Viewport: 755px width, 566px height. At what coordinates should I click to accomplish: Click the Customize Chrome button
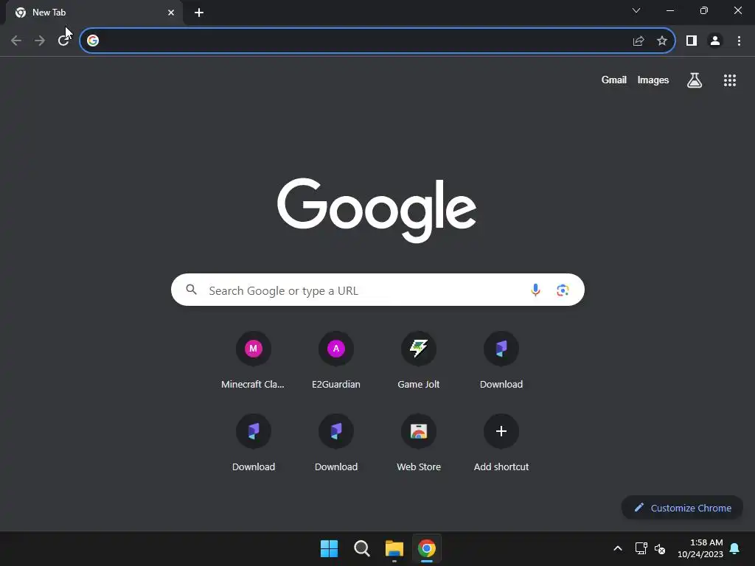[x=682, y=508]
